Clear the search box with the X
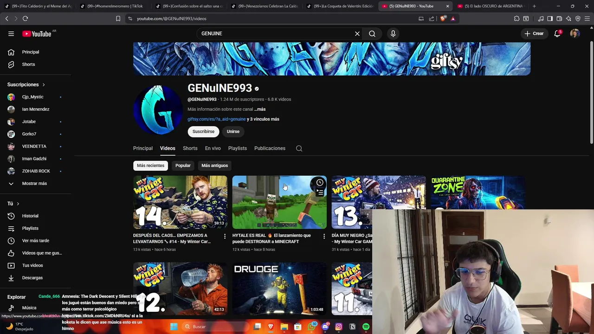Screen dimensions: 594x334 pyautogui.click(x=357, y=33)
